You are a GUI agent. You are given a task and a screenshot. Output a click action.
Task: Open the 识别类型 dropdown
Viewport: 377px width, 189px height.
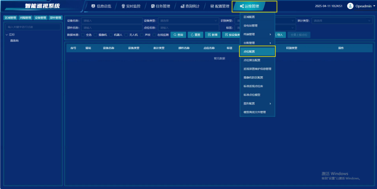265,21
